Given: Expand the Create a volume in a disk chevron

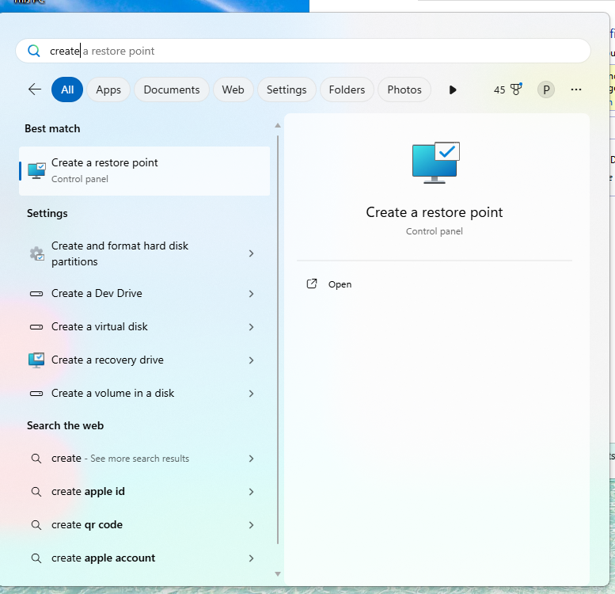Looking at the screenshot, I should click(x=252, y=394).
